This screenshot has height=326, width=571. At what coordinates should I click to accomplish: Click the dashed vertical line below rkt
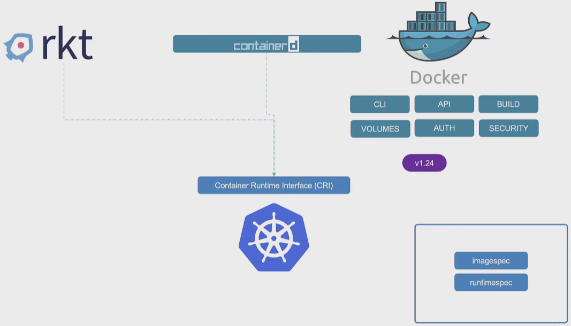pyautogui.click(x=64, y=91)
